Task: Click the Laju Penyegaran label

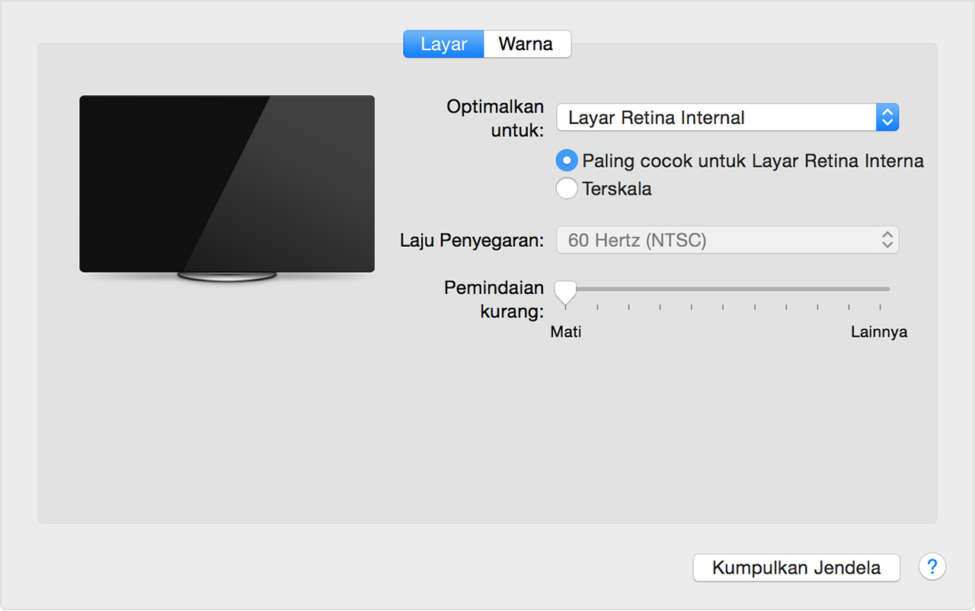Action: (x=472, y=241)
